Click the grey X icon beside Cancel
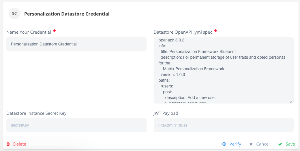Screen dimensions: 300x151 coord(251,144)
